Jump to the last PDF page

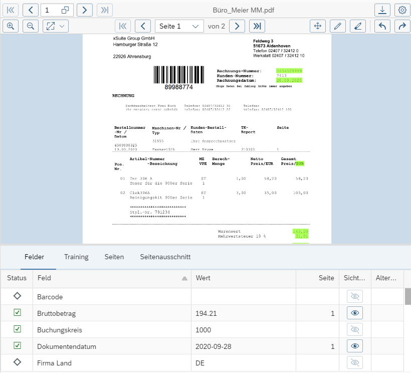coord(257,26)
